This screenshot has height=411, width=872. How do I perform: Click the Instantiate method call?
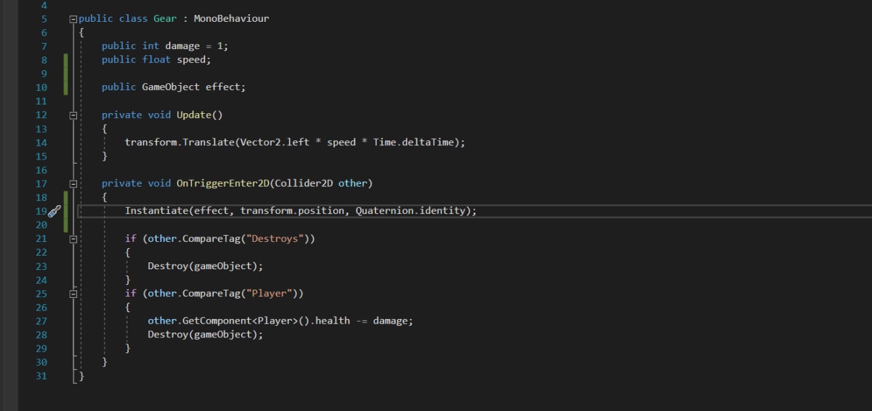tap(156, 211)
